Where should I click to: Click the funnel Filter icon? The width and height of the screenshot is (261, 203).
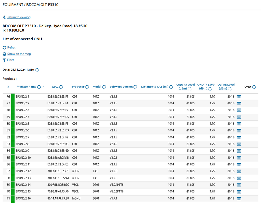tap(4, 60)
